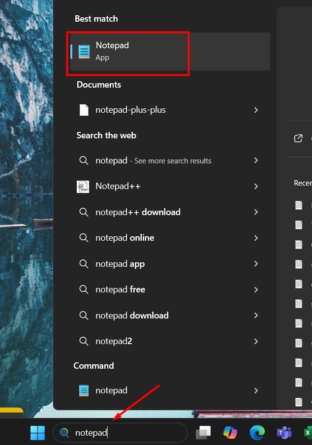This screenshot has height=445, width=312.
Task: Pick the 'notepad app' web suggestion
Action: click(x=170, y=264)
